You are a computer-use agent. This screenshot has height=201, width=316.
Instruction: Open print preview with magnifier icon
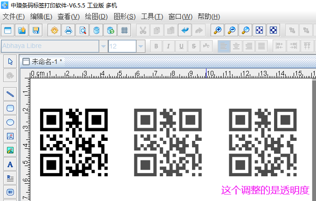[82, 31]
